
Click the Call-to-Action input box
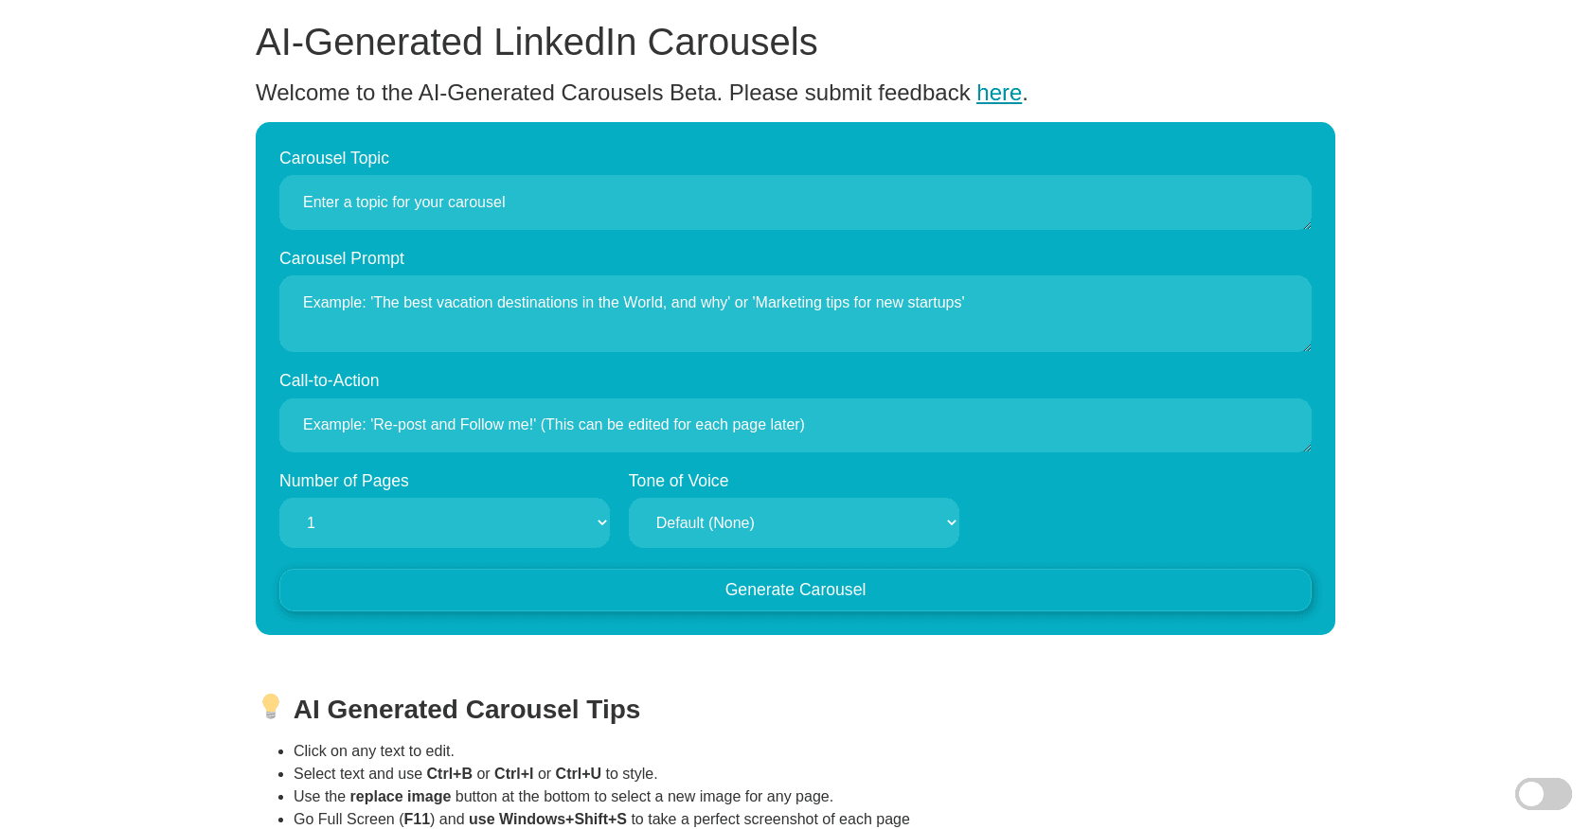795,425
